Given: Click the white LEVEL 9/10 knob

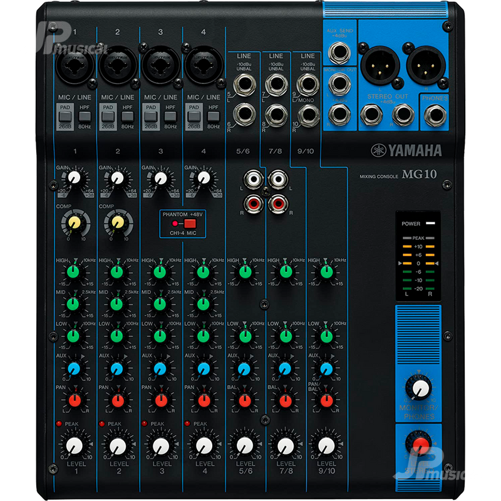Looking at the screenshot, I should tap(326, 445).
